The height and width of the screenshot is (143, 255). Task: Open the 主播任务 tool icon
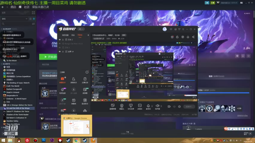coord(85,80)
